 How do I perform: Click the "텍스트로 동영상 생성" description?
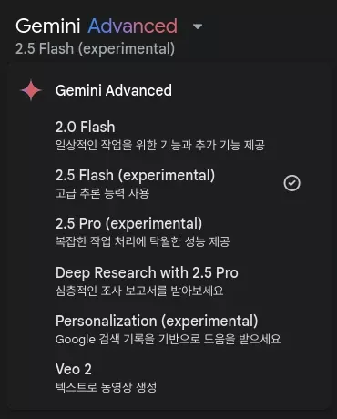pos(106,387)
